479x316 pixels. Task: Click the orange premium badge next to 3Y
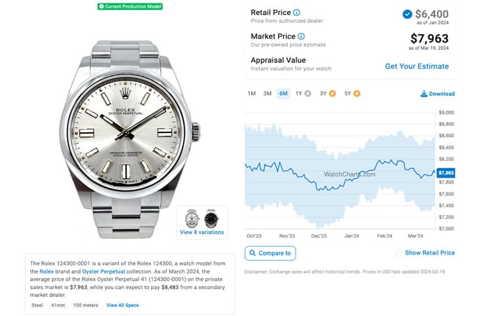[333, 94]
